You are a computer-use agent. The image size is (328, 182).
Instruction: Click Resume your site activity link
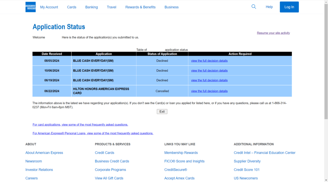click(x=274, y=33)
